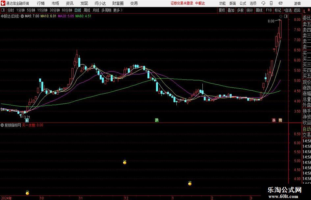Open the headset customer service icon
Screen dimensions: 311x200
click(x=263, y=3)
